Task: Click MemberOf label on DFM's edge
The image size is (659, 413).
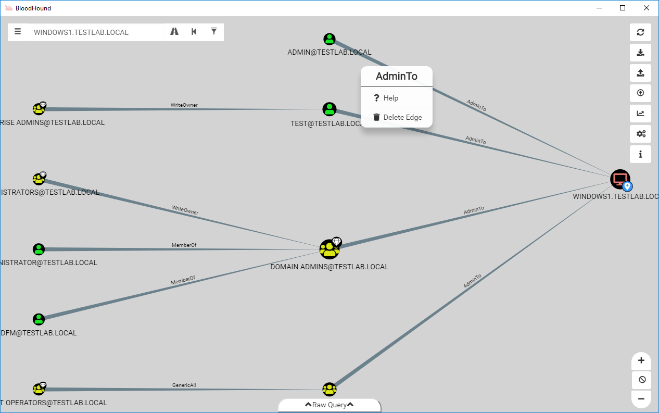Action: click(183, 280)
